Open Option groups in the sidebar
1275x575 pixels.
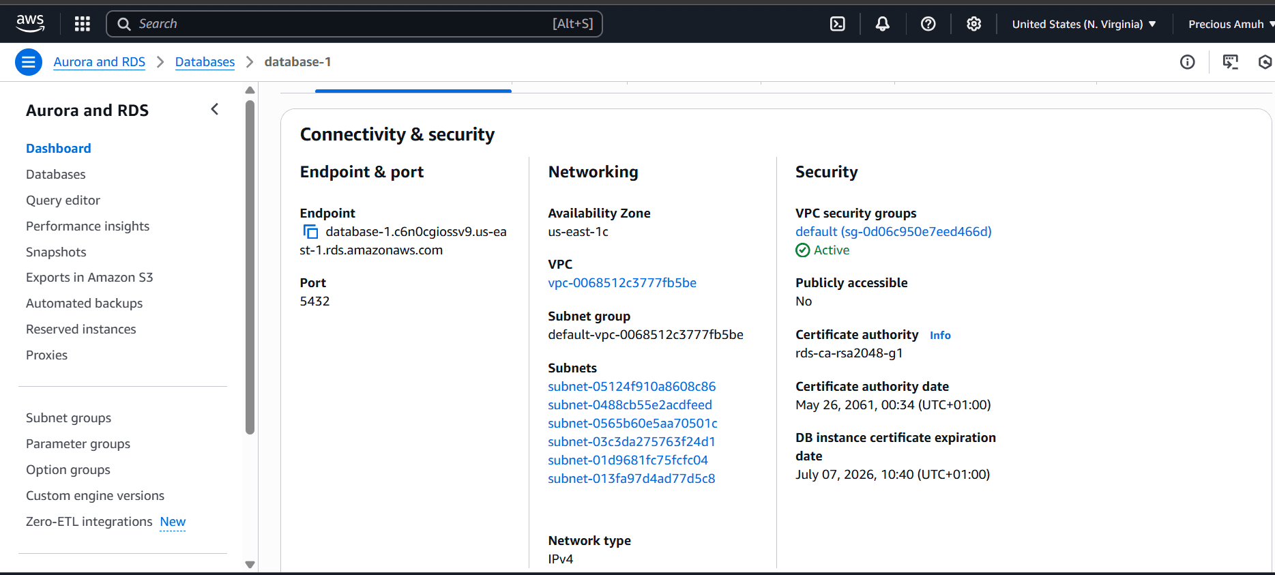tap(68, 470)
